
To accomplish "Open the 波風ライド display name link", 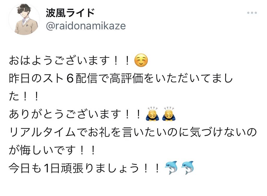I will 70,13.
